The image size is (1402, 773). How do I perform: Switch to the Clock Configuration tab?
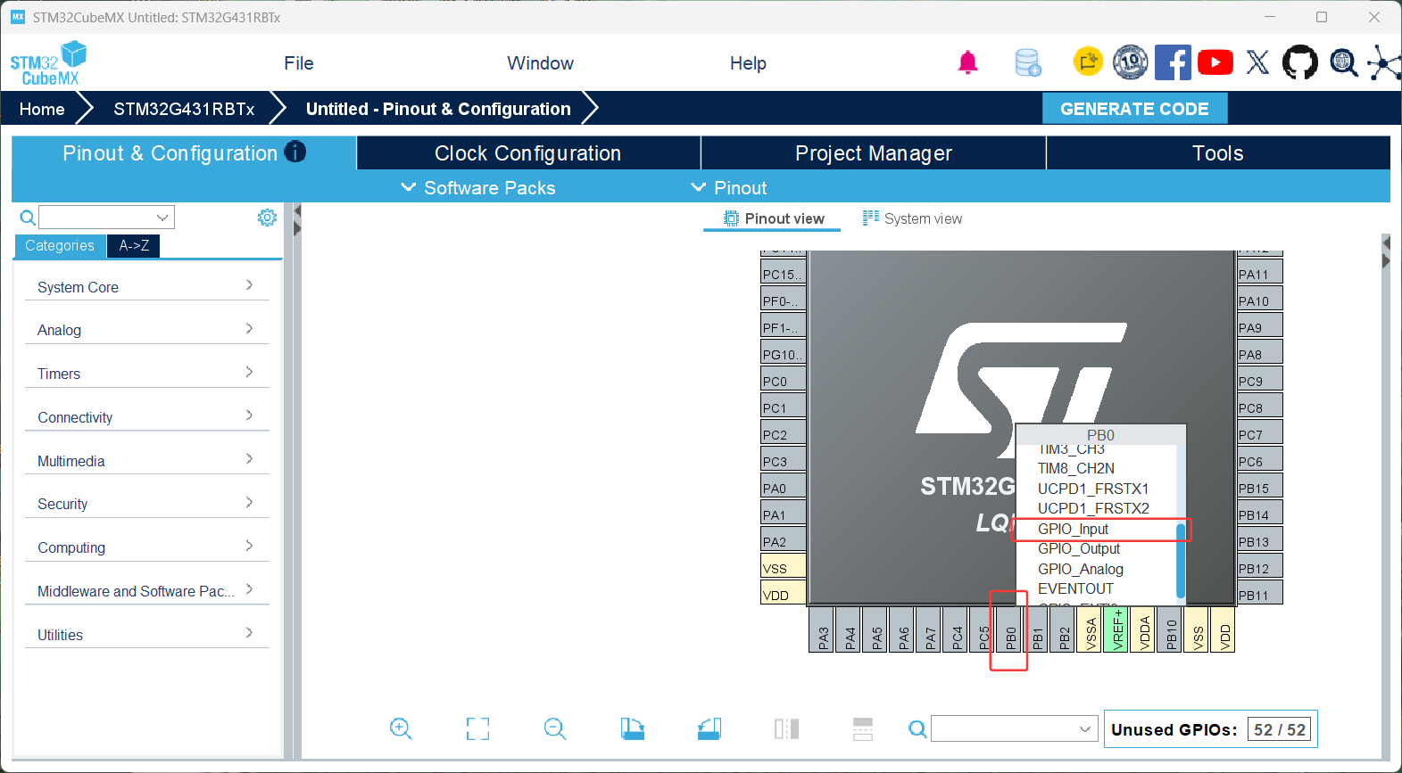point(528,152)
